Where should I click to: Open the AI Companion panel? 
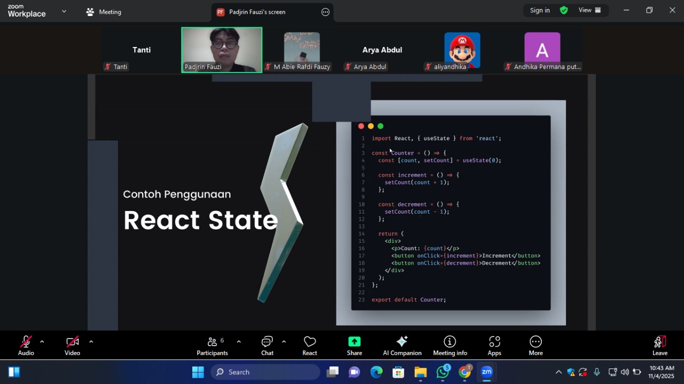point(402,346)
